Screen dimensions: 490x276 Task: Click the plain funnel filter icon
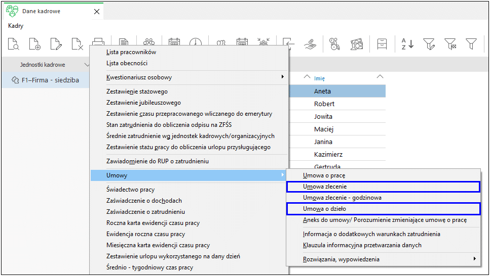471,44
